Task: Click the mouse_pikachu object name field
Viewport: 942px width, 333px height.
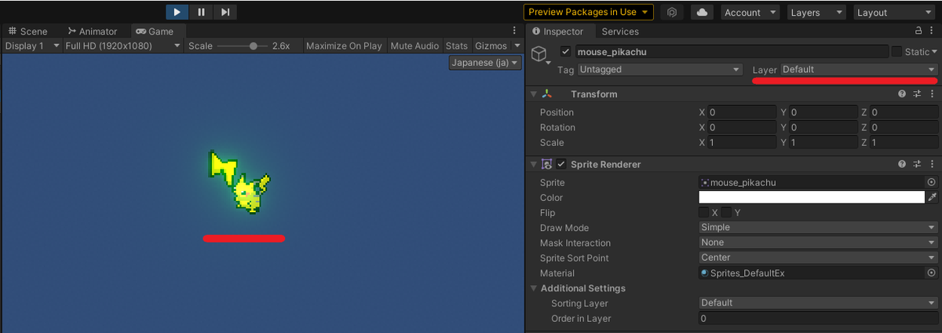Action: 731,52
